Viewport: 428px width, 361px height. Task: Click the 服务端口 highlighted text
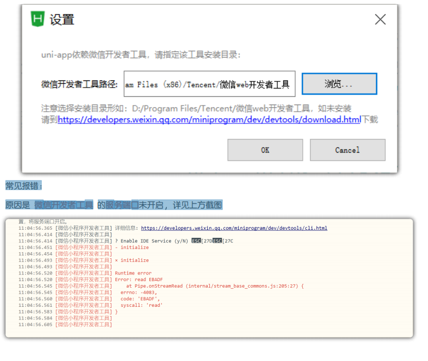[x=122, y=205]
